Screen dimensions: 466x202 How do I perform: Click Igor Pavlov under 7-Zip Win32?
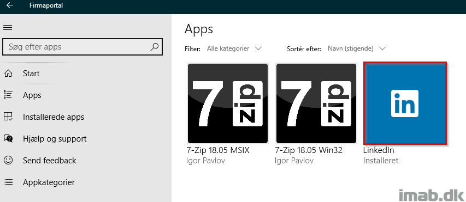coord(294,161)
